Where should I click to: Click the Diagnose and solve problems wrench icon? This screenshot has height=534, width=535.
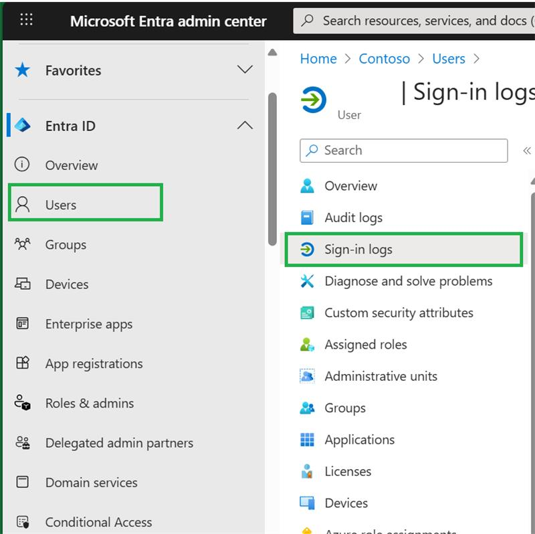[307, 281]
